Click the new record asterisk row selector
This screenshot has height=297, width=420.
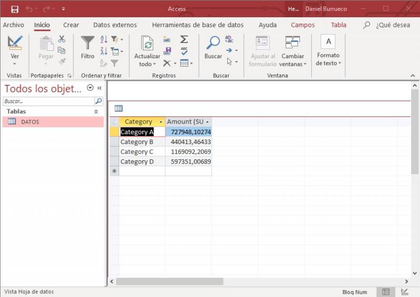click(114, 171)
